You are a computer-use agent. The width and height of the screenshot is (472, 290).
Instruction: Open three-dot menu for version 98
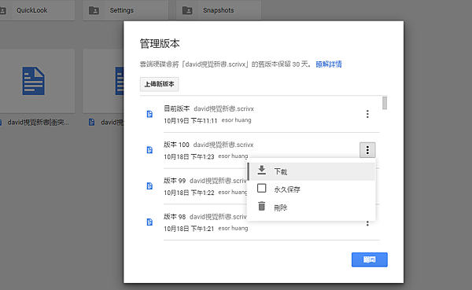tap(367, 223)
